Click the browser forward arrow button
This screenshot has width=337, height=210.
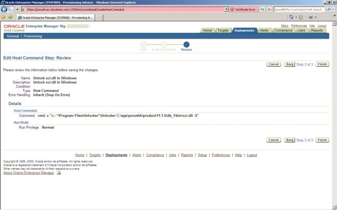tap(11, 9)
